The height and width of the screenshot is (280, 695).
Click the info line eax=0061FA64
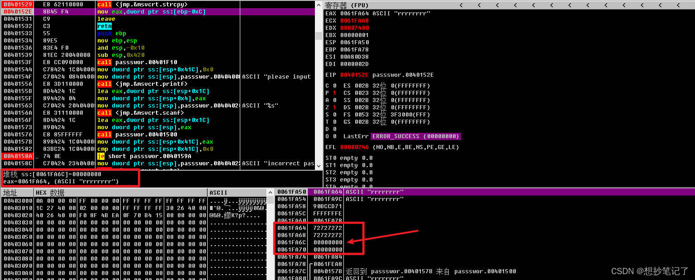coord(61,182)
